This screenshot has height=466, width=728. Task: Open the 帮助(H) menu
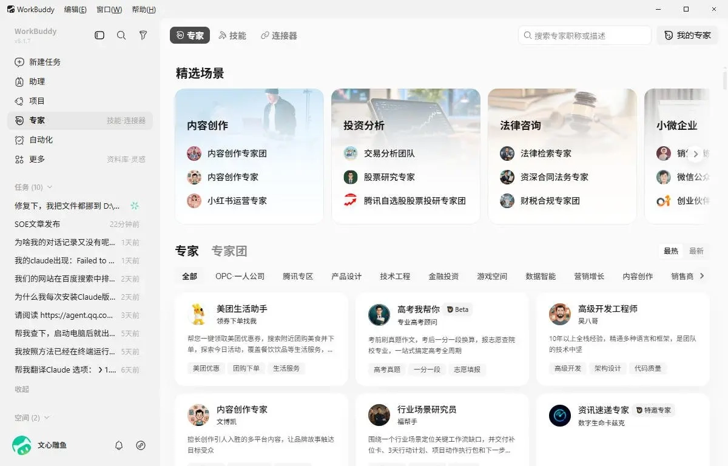tap(144, 9)
